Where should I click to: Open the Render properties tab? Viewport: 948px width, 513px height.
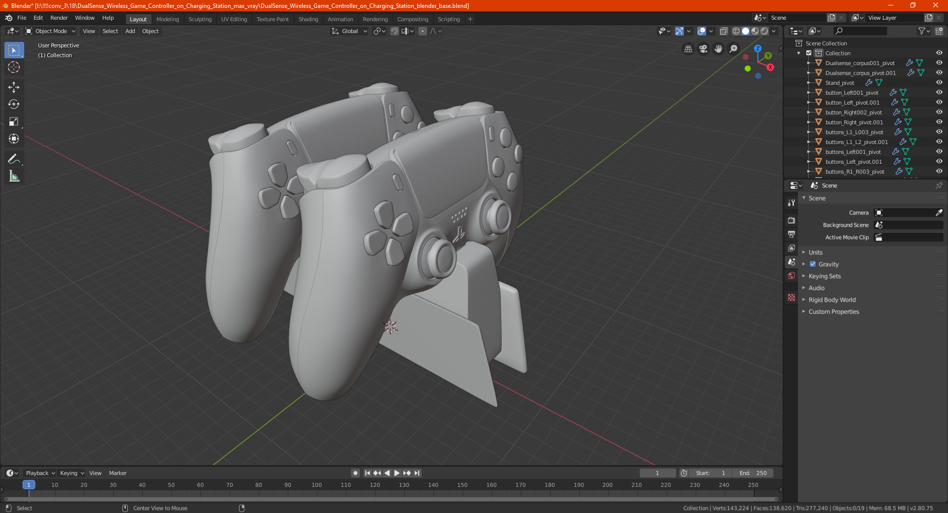tap(791, 220)
